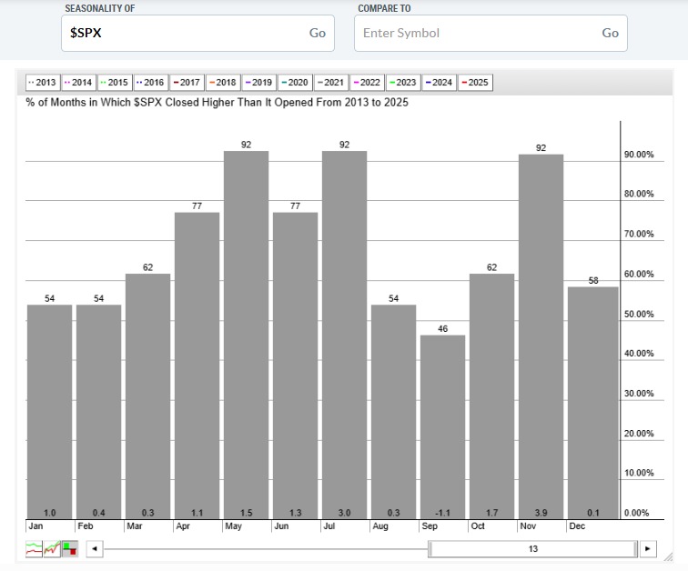Select the histogram bar chart mode icon
This screenshot has height=571, width=688.
(x=70, y=549)
